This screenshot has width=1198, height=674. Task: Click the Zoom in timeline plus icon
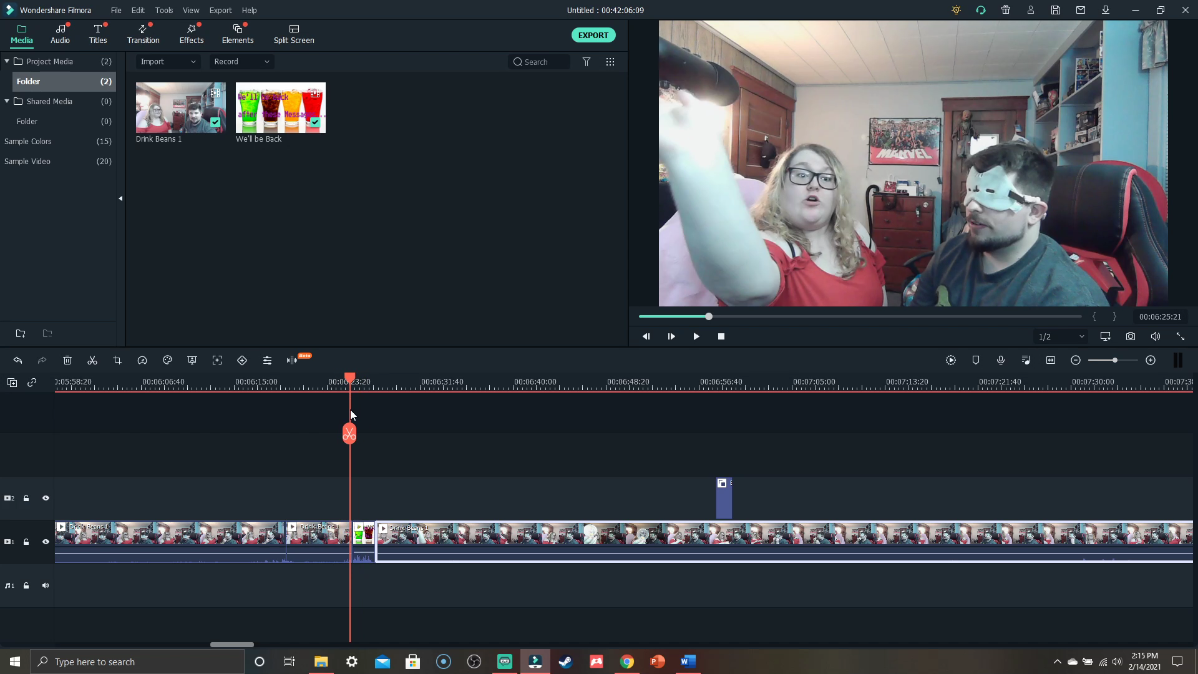[1151, 360]
